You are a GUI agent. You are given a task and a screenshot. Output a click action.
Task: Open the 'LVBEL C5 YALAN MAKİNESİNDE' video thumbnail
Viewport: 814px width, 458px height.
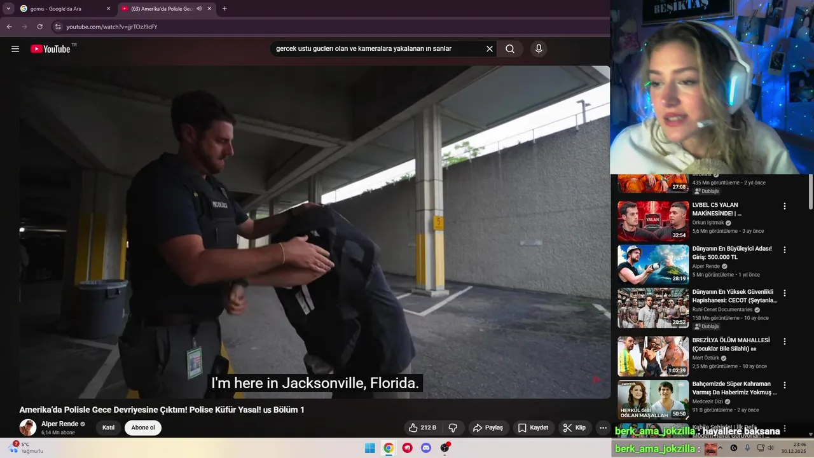[653, 221]
